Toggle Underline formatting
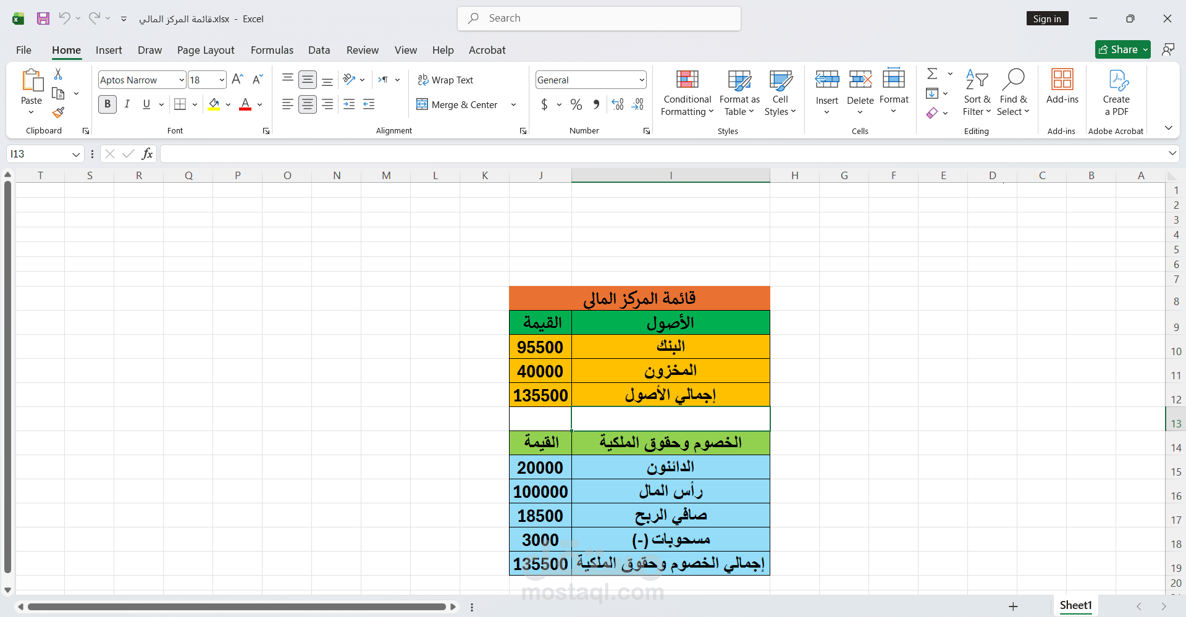The image size is (1186, 617). 146,104
